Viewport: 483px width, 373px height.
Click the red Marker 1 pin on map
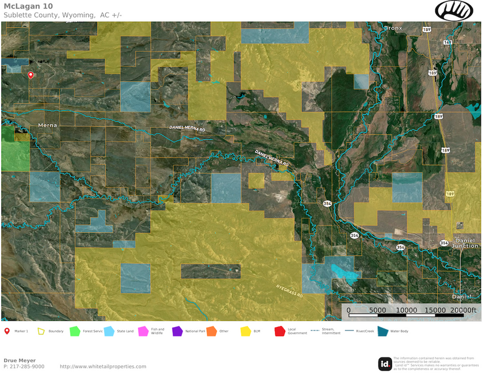click(x=31, y=75)
